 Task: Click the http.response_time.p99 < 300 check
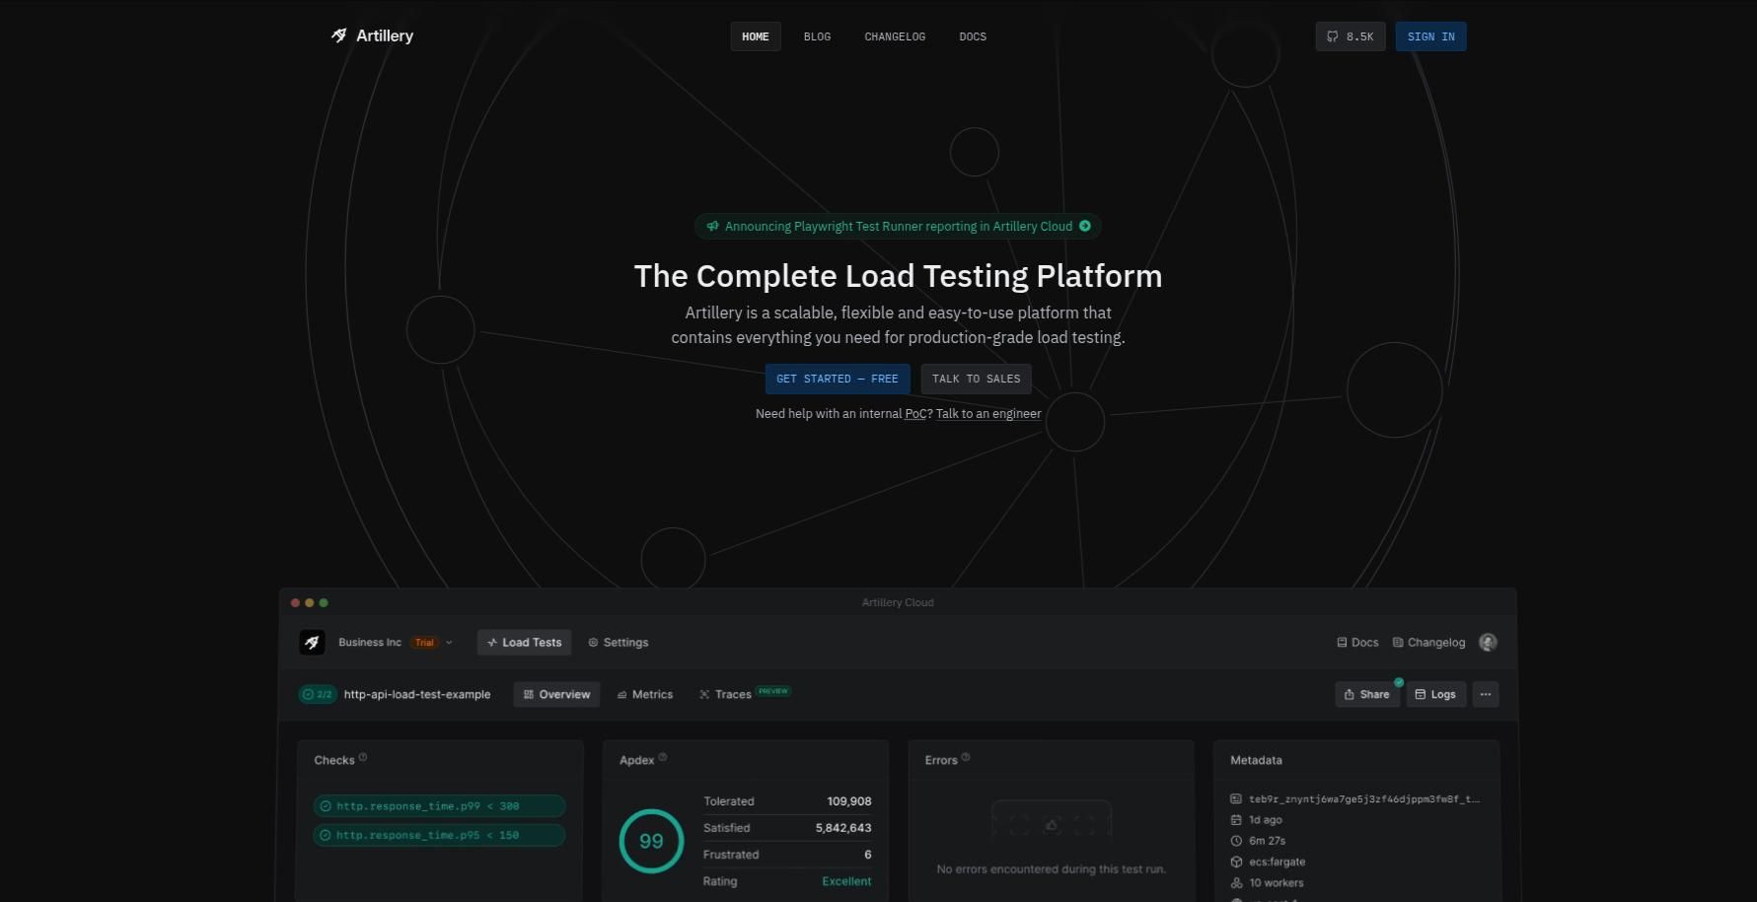click(439, 805)
